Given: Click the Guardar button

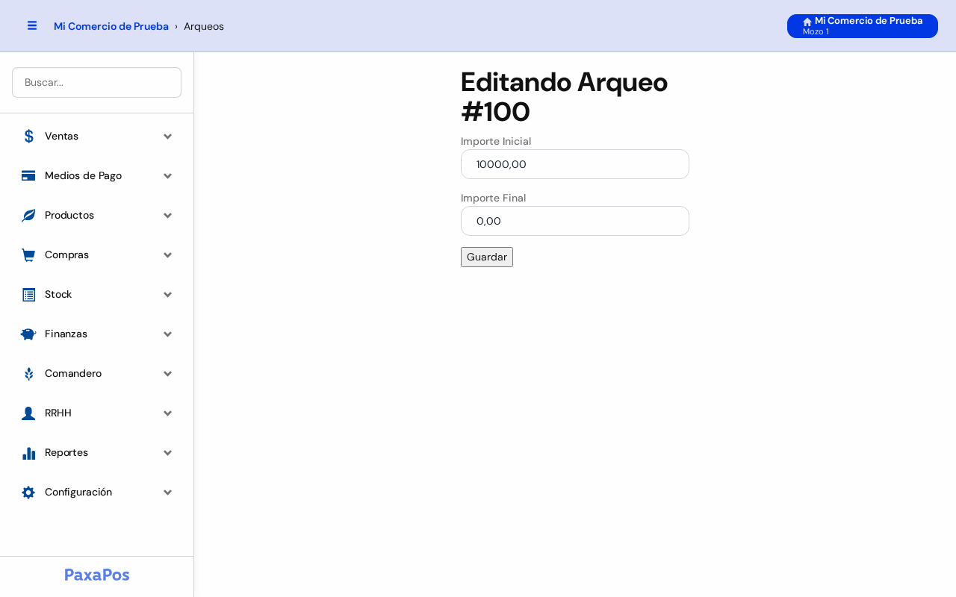Looking at the screenshot, I should pos(487,257).
